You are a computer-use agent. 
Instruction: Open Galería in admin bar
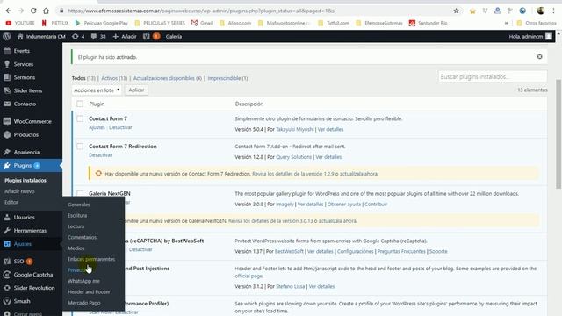[x=174, y=36]
